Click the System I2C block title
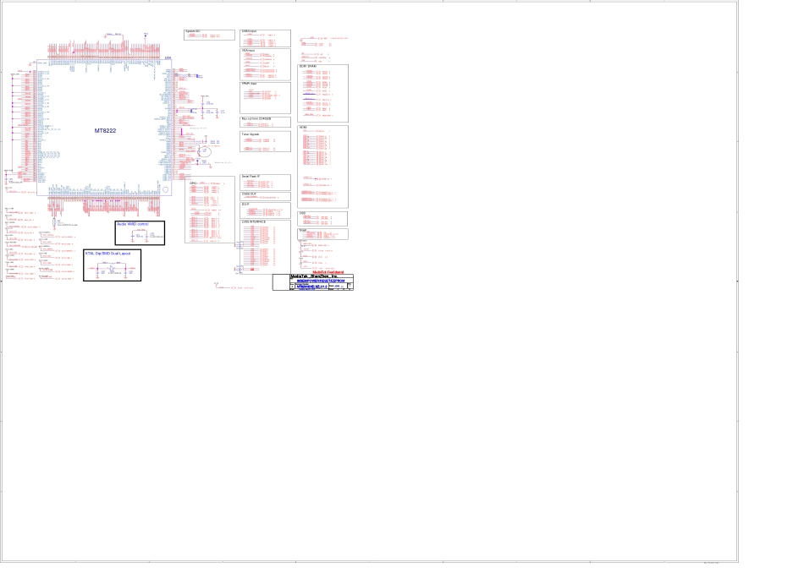Viewport: 804px width, 568px height. pos(193,31)
